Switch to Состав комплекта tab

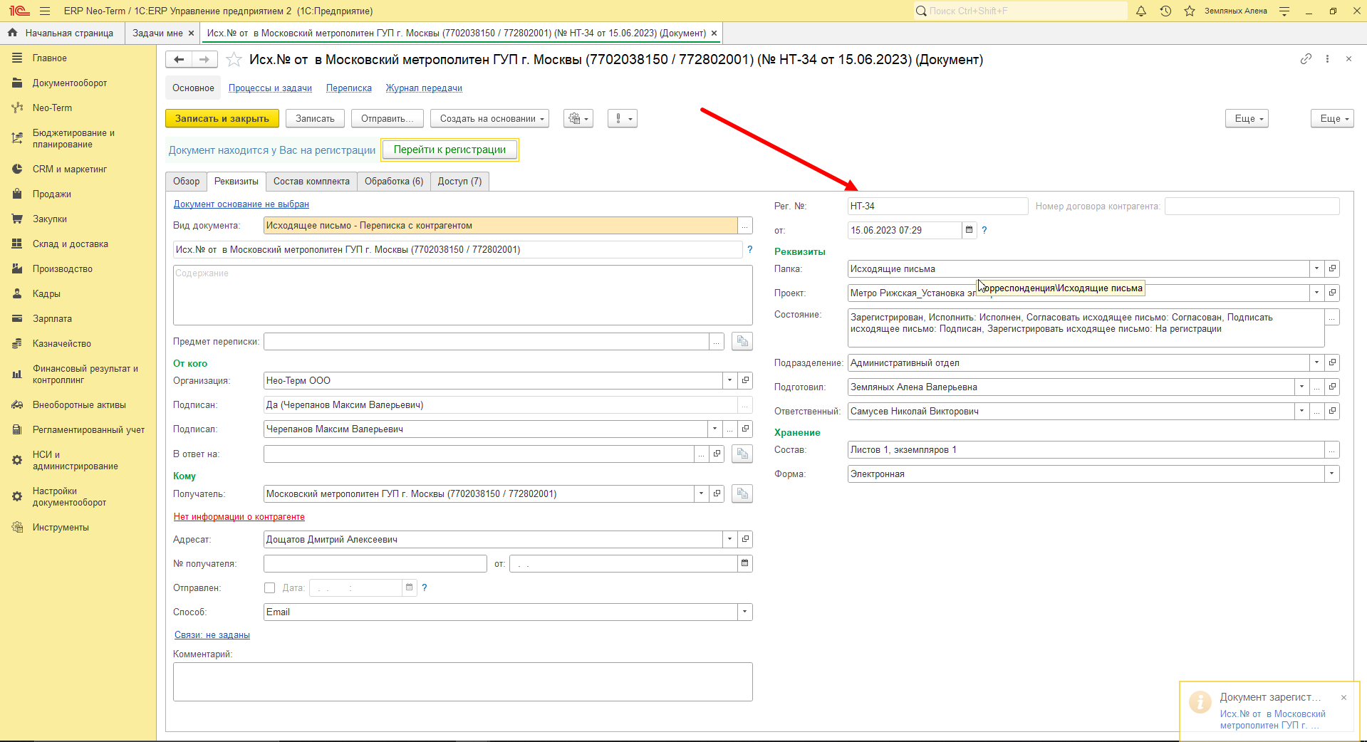[311, 182]
